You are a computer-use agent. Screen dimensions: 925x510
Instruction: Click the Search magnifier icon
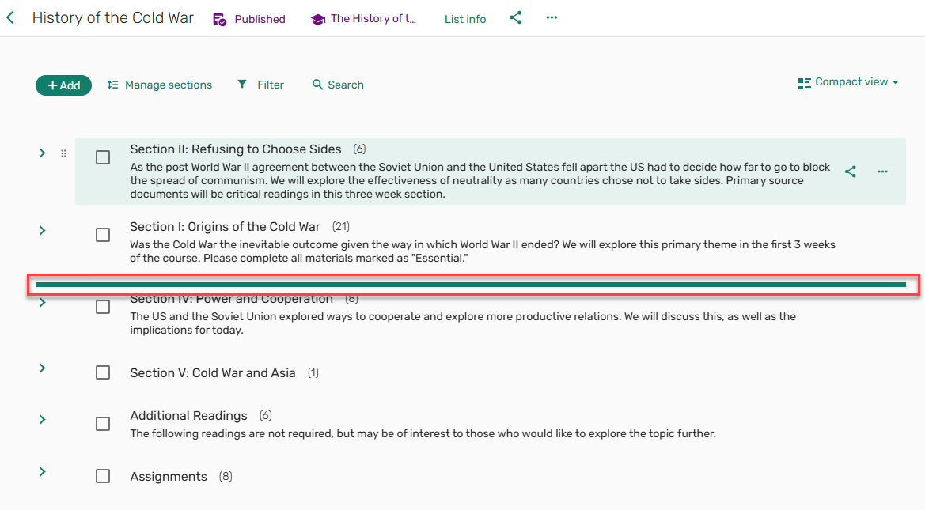(x=317, y=85)
